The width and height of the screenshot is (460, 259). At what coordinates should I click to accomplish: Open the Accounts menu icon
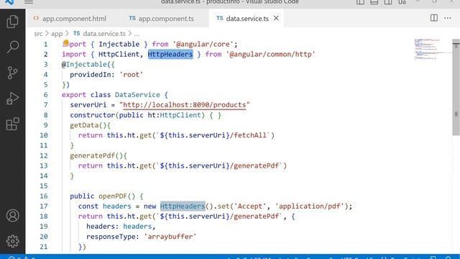12,216
